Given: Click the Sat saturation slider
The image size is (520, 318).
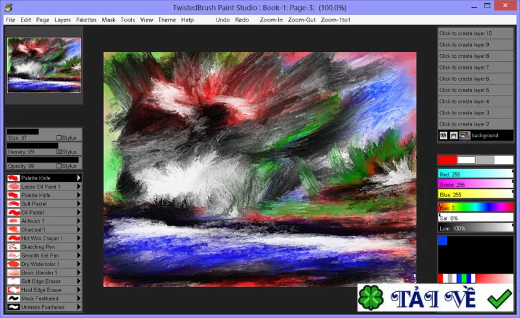Looking at the screenshot, I should [476, 218].
